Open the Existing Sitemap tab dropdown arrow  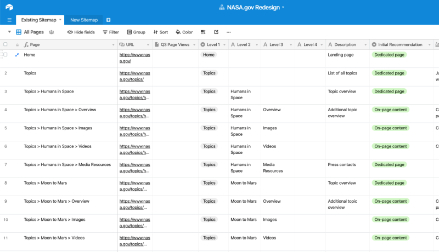click(60, 20)
